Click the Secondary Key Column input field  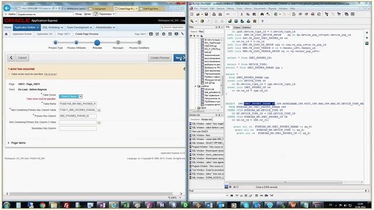(78, 128)
